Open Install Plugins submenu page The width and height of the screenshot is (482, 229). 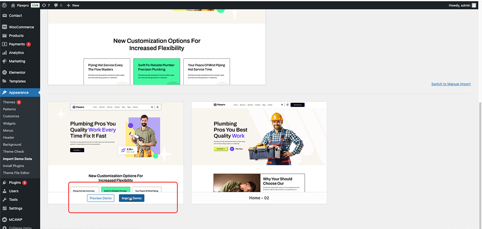(14, 166)
